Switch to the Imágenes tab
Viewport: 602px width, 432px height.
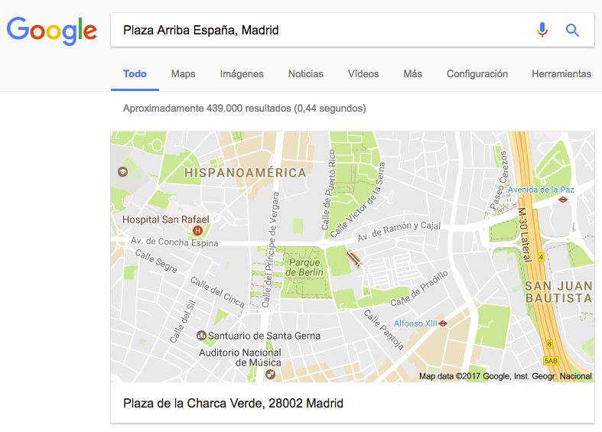pos(242,73)
